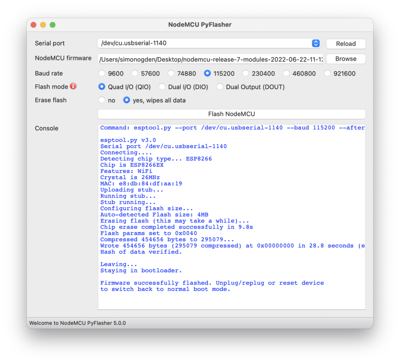Click 'Detecting chip type... ESP8266' line
Image resolution: width=400 pixels, height=364 pixels.
point(156,159)
